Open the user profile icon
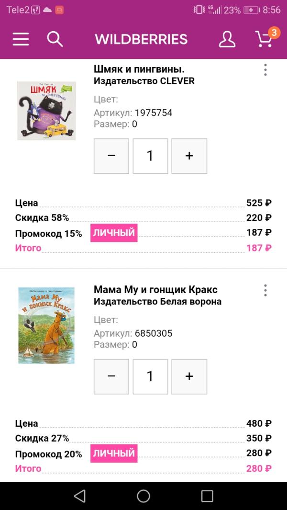The image size is (287, 510). tap(227, 39)
